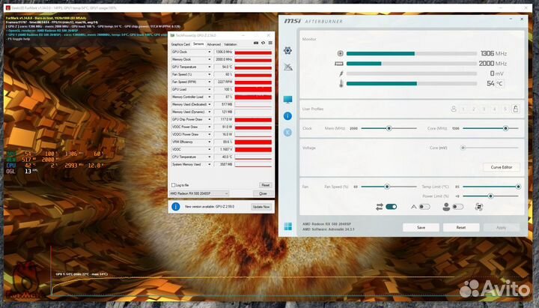Open the hardware monitor screen icon in Afterburner
This screenshot has height=308, width=539.
[287, 100]
